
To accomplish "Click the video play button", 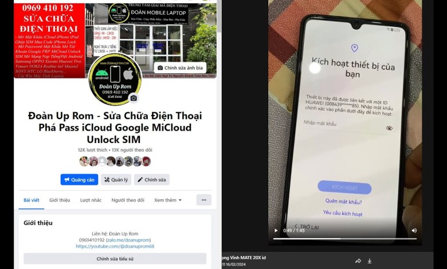I will (276, 230).
